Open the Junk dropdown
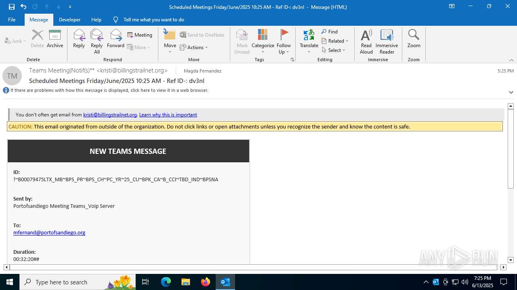 point(15,41)
